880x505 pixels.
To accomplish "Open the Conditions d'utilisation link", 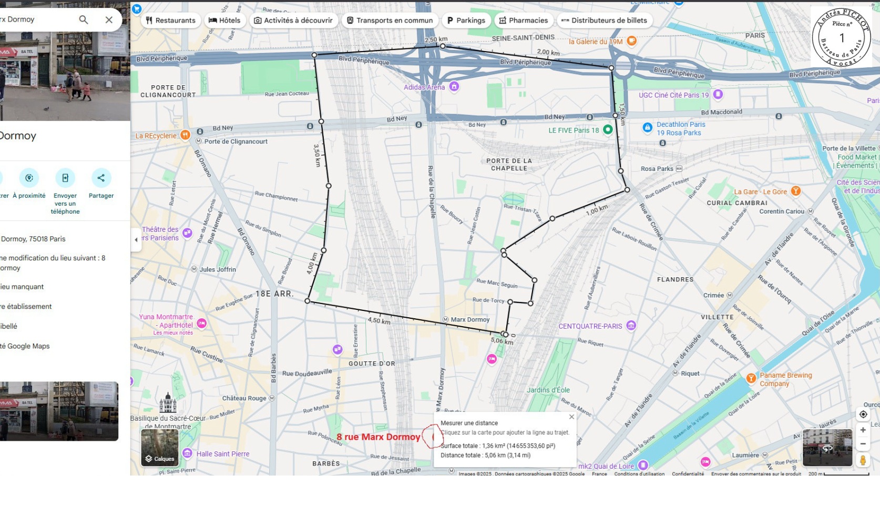I will click(x=639, y=474).
